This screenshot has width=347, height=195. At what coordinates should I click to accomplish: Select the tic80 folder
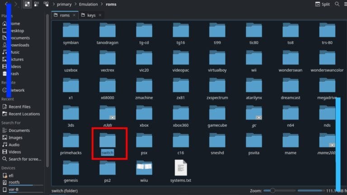point(254,33)
